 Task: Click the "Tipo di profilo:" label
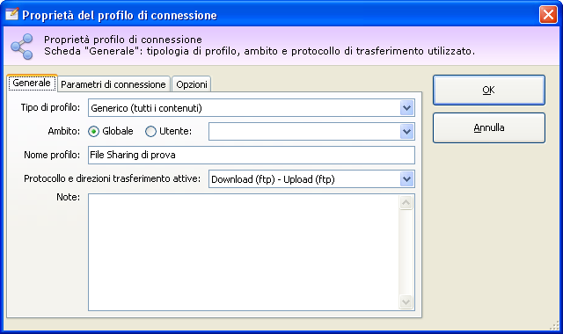point(50,107)
